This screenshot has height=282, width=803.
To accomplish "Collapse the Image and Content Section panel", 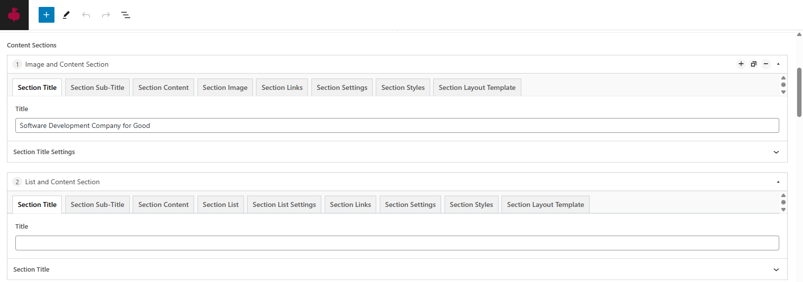I will (778, 64).
